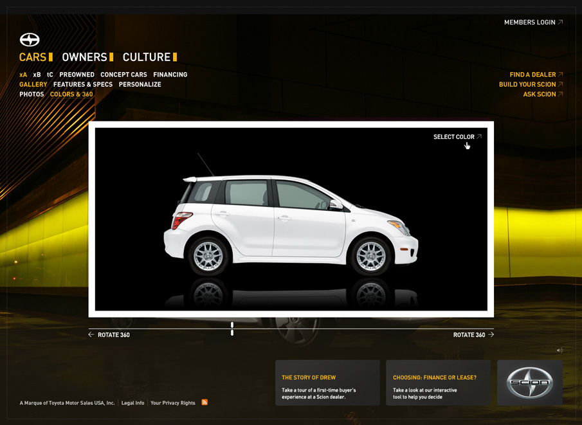Image resolution: width=582 pixels, height=425 pixels.
Task: Rotate car left with ROTATE 360 arrow
Action: point(109,335)
